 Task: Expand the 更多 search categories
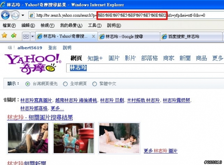tap(218, 58)
